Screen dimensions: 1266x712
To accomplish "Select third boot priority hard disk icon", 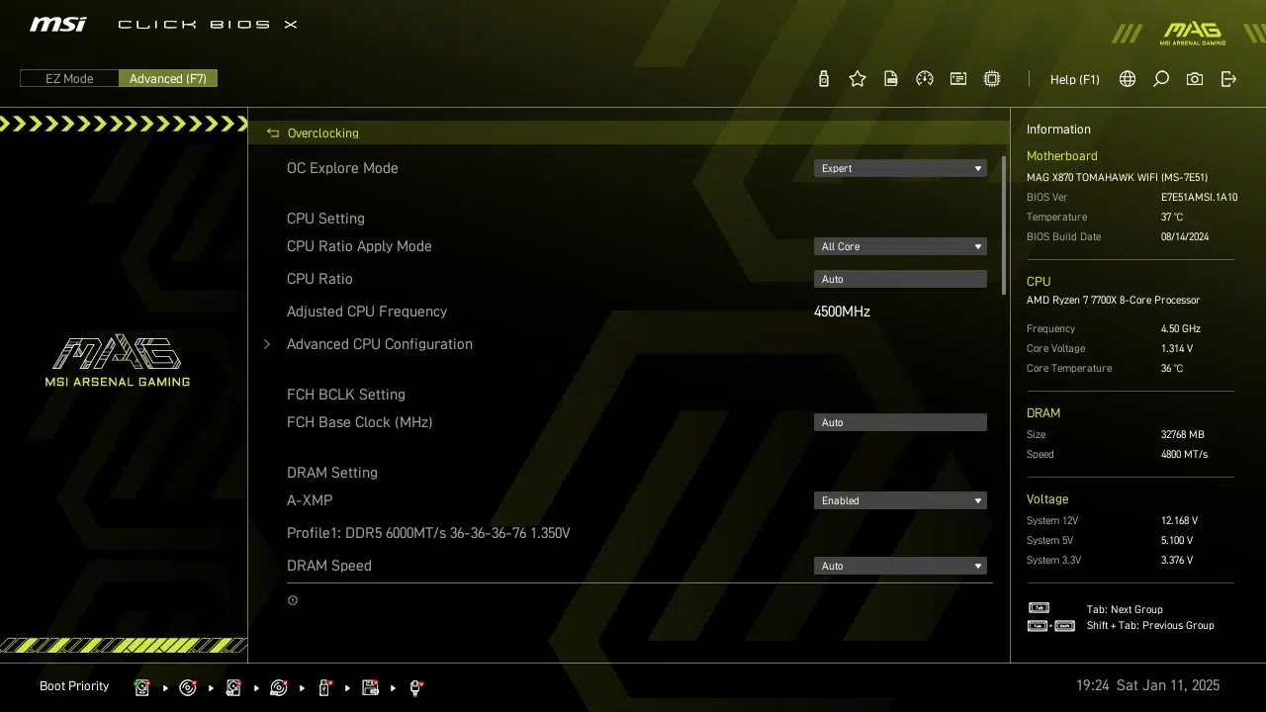I will coord(233,687).
